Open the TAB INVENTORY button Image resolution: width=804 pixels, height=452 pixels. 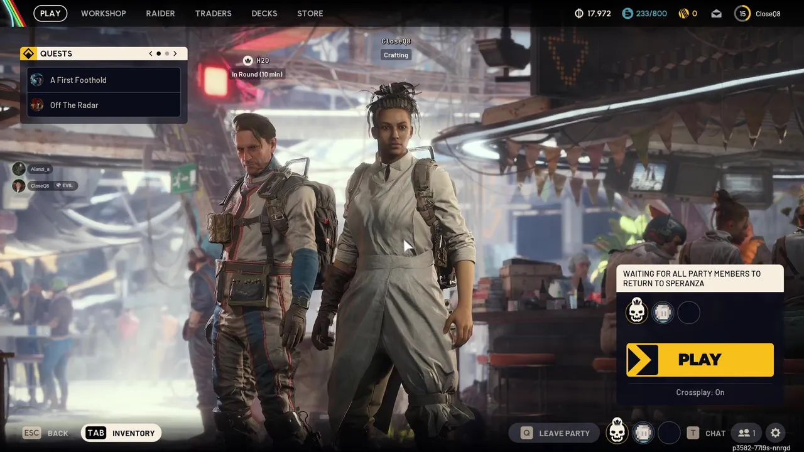pyautogui.click(x=121, y=433)
